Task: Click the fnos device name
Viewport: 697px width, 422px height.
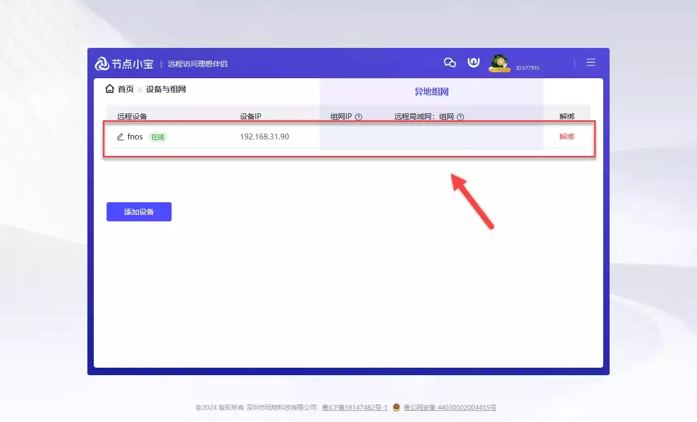Action: pyautogui.click(x=135, y=137)
